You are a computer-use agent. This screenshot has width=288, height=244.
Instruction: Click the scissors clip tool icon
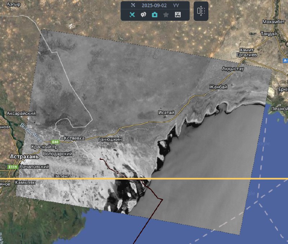(177, 15)
